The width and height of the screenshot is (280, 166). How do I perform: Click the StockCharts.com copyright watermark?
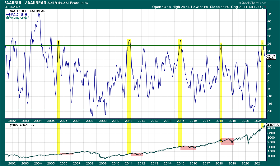(263, 3)
